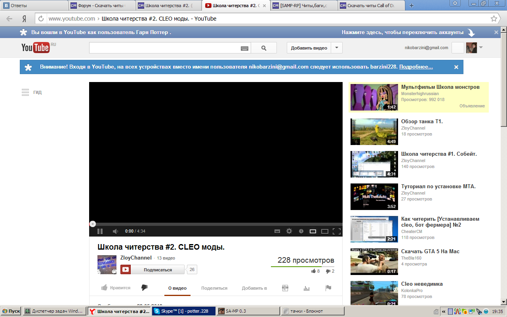Mute the video player volume
Image resolution: width=507 pixels, height=317 pixels.
pos(115,231)
